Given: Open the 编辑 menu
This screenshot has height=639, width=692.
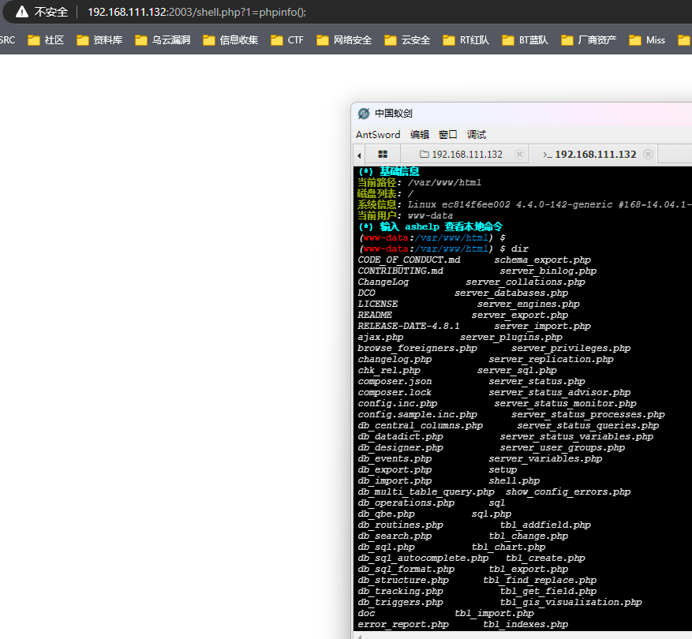Looking at the screenshot, I should (x=419, y=135).
